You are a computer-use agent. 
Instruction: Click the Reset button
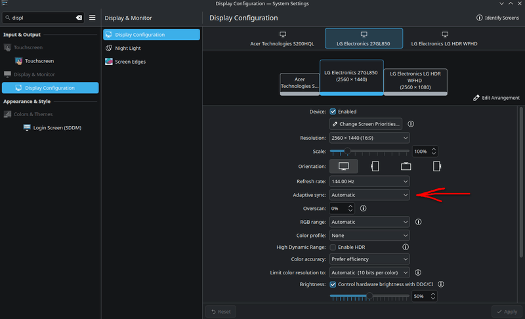point(220,312)
